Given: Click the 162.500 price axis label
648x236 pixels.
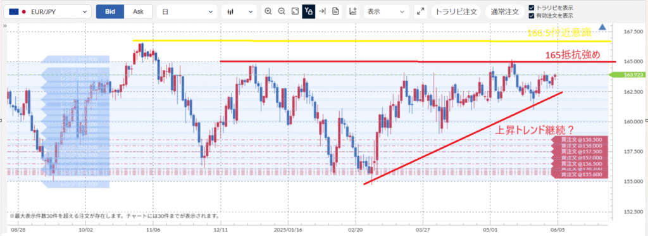Looking at the screenshot, I should click(634, 92).
